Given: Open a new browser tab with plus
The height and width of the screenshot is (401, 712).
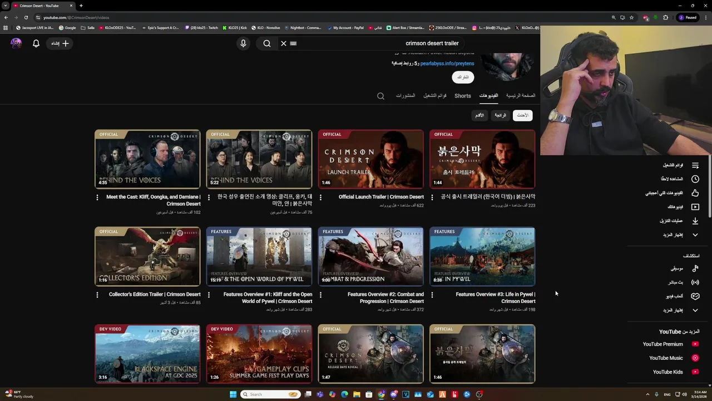Looking at the screenshot, I should pyautogui.click(x=81, y=6).
